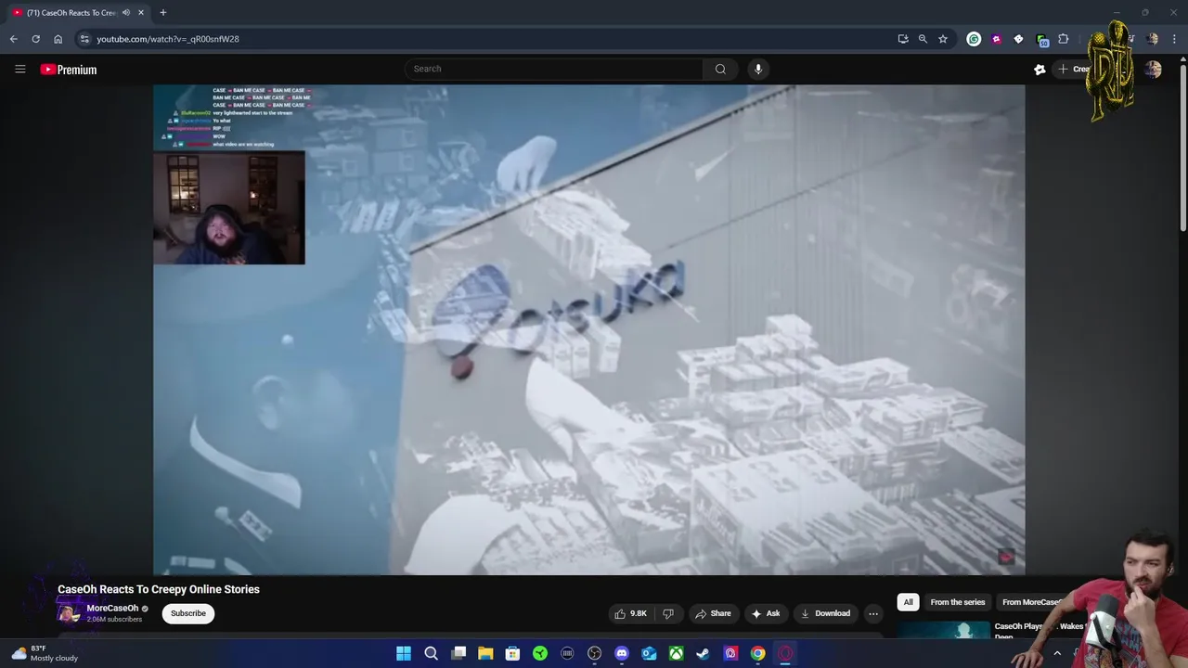Screen dimensions: 1188x668
Task: Dislike the video with thumbs-down icon
Action: pos(668,613)
